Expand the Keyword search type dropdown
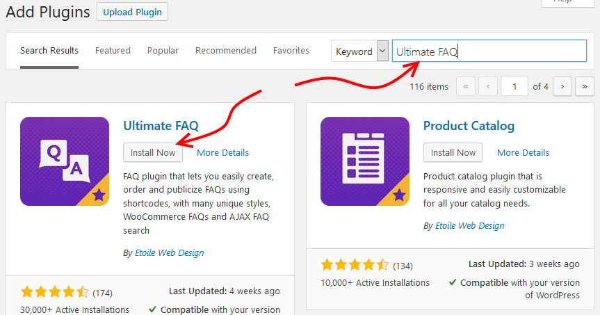The width and height of the screenshot is (600, 315). (x=359, y=51)
